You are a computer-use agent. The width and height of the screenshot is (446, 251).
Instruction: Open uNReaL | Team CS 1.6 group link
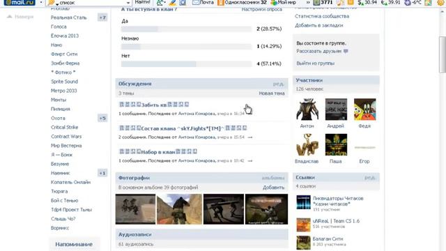coord(336,221)
